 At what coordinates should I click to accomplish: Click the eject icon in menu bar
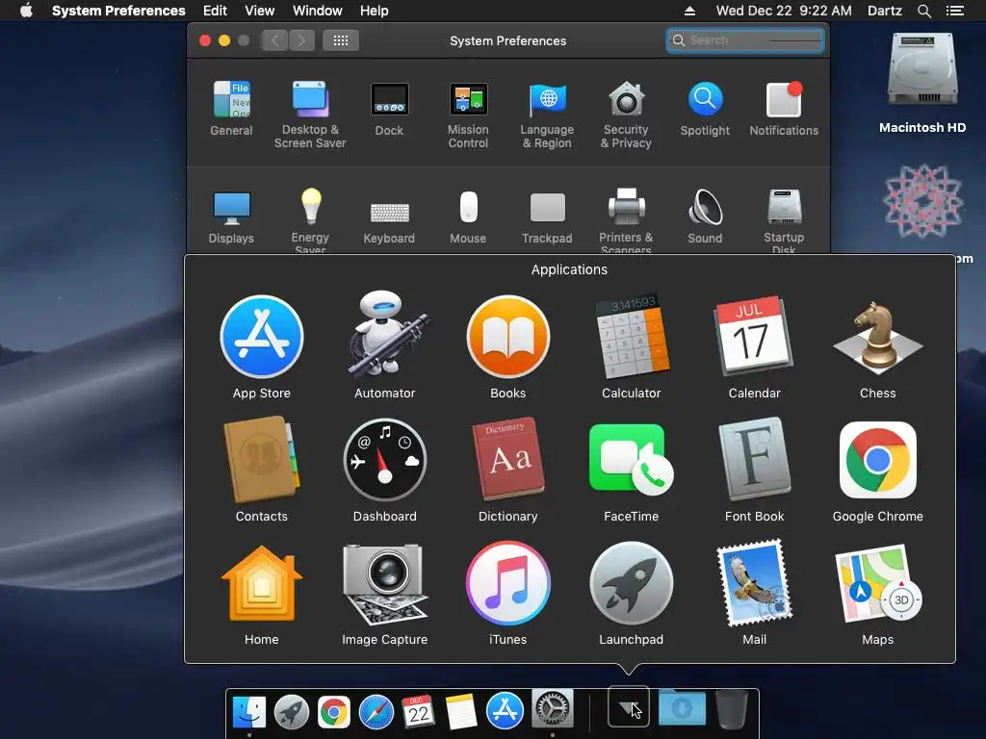click(689, 11)
